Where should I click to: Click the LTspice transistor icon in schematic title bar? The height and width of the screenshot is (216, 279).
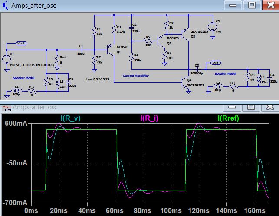click(x=5, y=5)
